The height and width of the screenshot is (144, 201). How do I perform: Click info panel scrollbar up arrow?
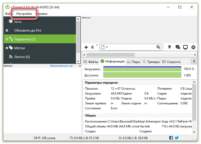(x=194, y=82)
